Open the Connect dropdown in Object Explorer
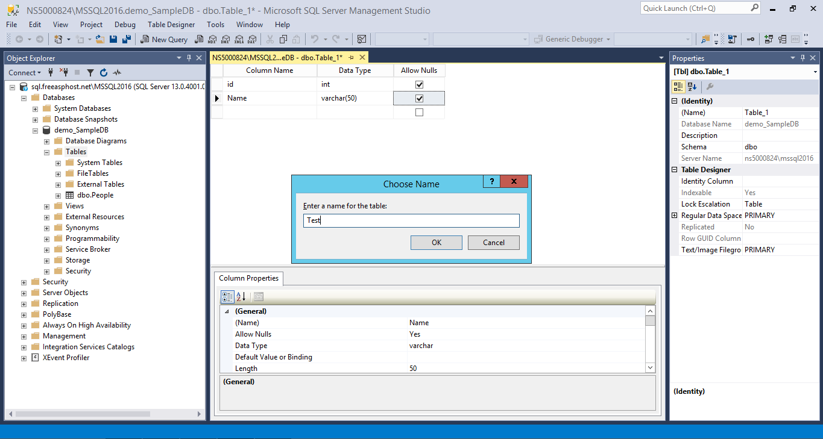Screen dimensions: 823x439 (x=24, y=72)
